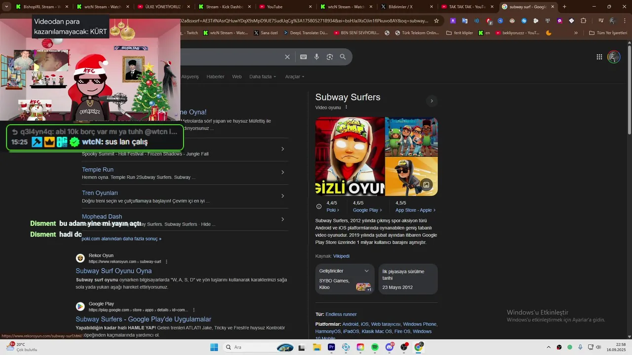Start voice search with the microphone icon
Image resolution: width=632 pixels, height=355 pixels.
(316, 57)
